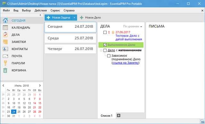Open the Новая Задача dropdown arrow
This screenshot has width=205, height=124.
[x=74, y=18]
